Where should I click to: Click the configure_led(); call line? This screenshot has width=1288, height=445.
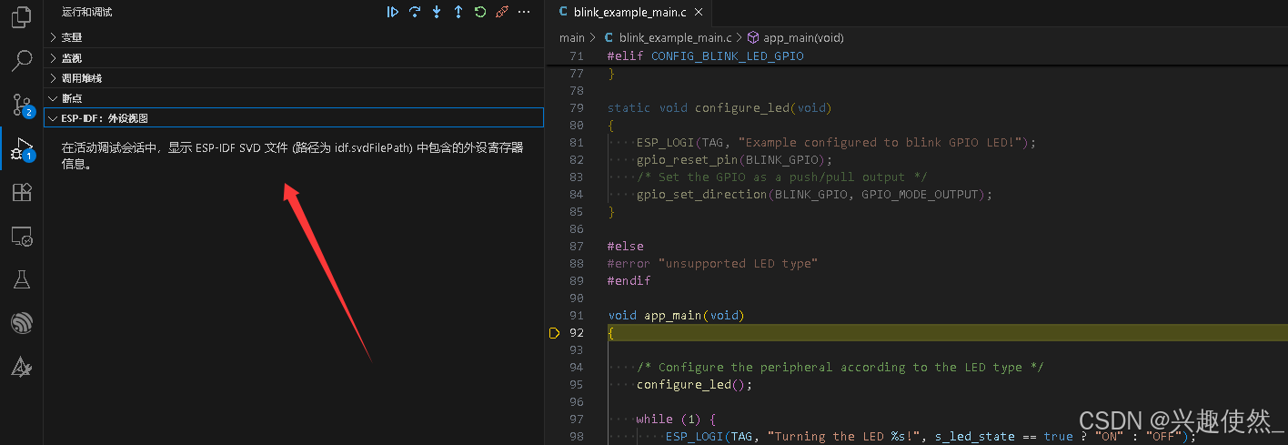click(x=694, y=384)
